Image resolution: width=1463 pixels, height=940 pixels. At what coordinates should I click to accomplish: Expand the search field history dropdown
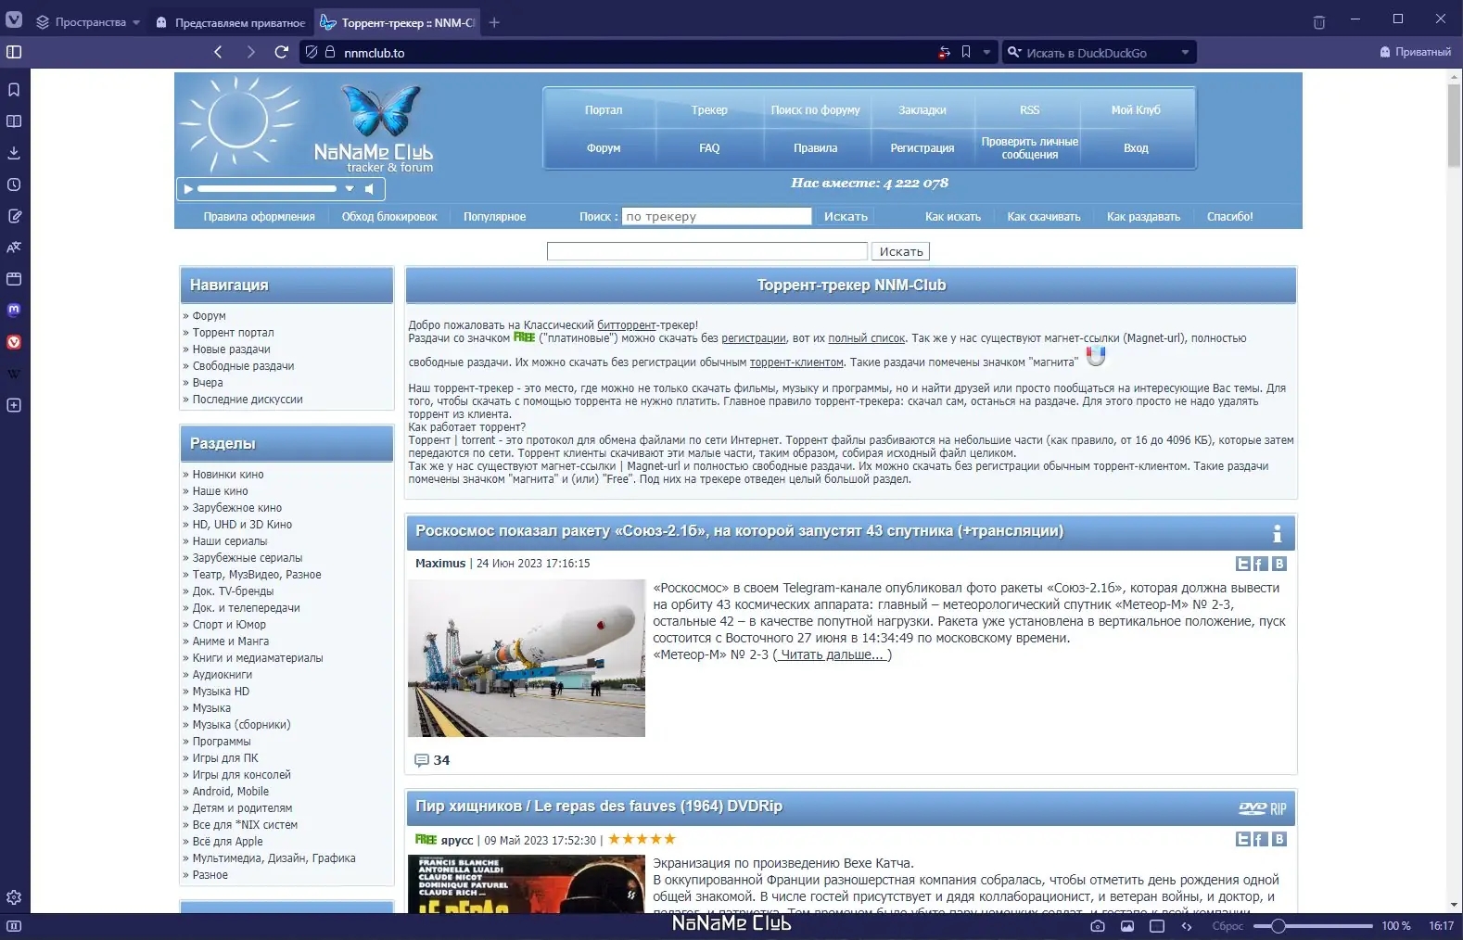click(x=1185, y=52)
